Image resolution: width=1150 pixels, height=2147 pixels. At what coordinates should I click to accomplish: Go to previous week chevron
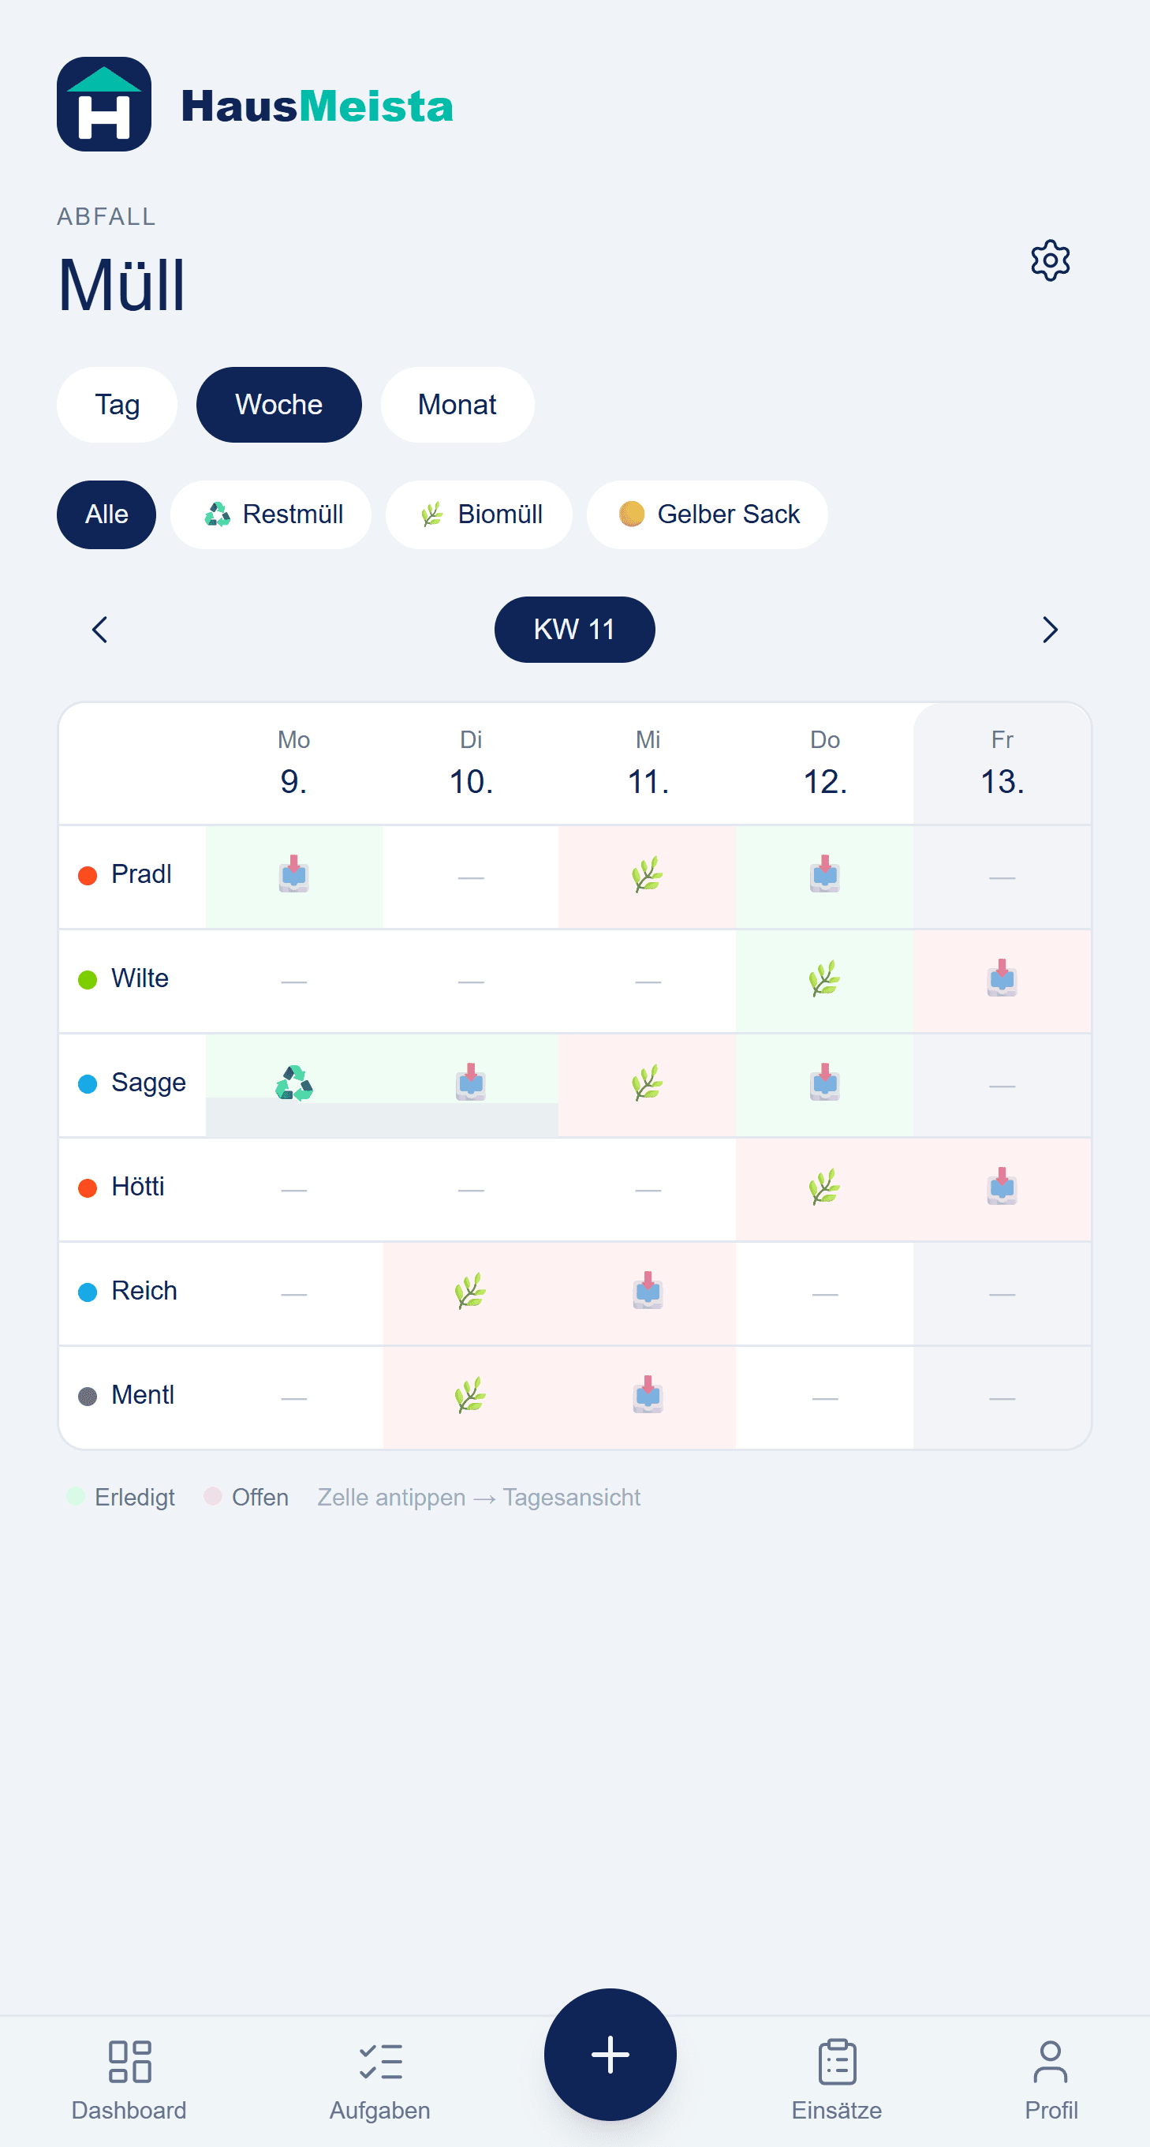[x=100, y=629]
